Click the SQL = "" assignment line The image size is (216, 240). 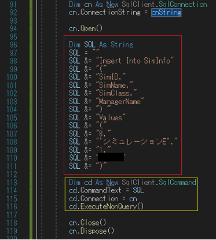click(84, 53)
